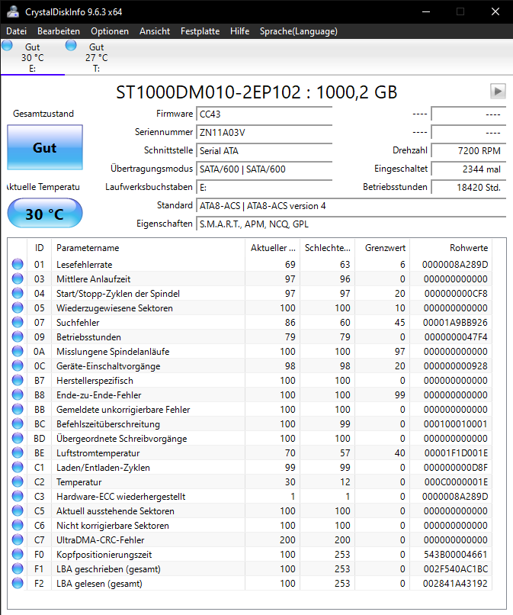Open the Datei menu
The image size is (513, 615).
(17, 31)
